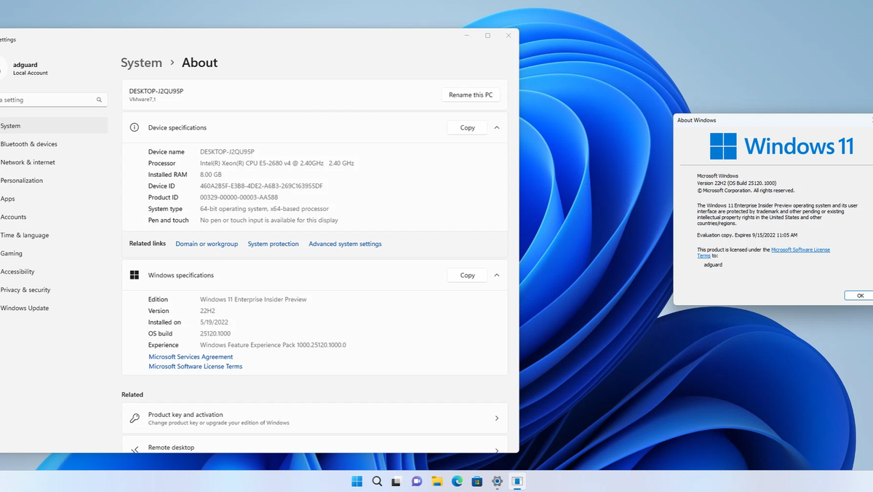
Task: Open the System protection link
Action: point(273,244)
